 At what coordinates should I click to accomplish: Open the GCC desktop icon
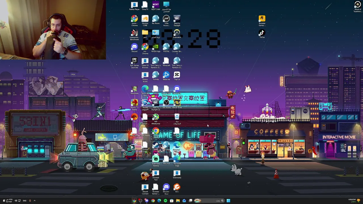[177, 188]
